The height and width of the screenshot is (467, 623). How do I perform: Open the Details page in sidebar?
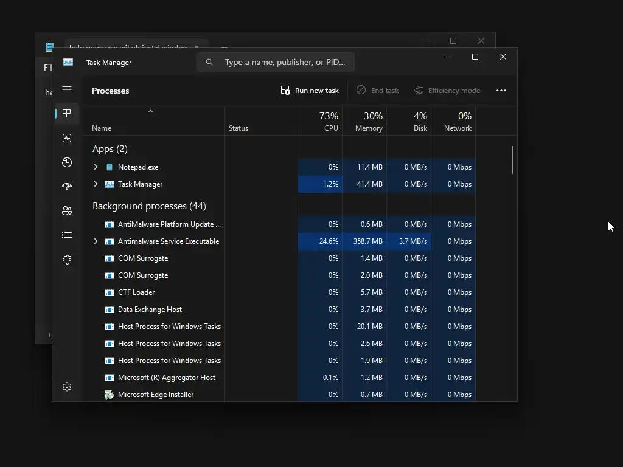tap(67, 235)
